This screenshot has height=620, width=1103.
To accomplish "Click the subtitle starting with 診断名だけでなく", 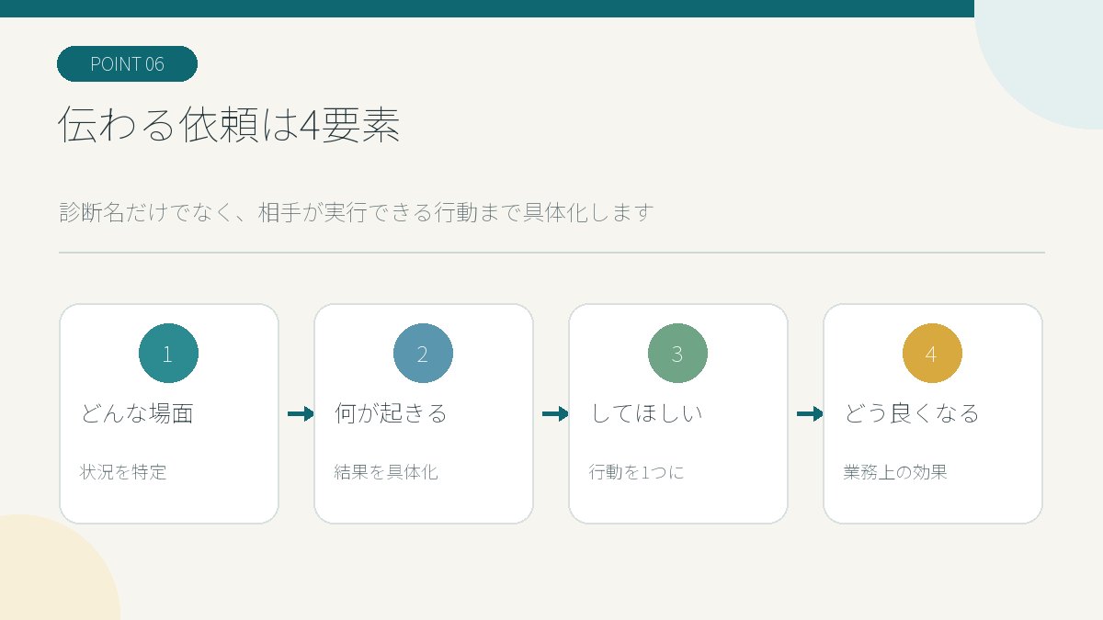I will [357, 212].
